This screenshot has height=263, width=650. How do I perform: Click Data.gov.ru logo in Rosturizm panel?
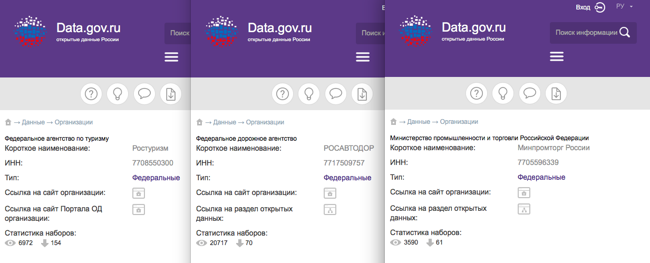tap(30, 32)
